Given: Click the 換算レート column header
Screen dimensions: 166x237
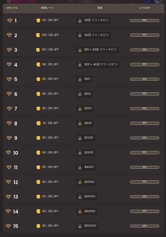Looking at the screenshot, I should (47, 8).
